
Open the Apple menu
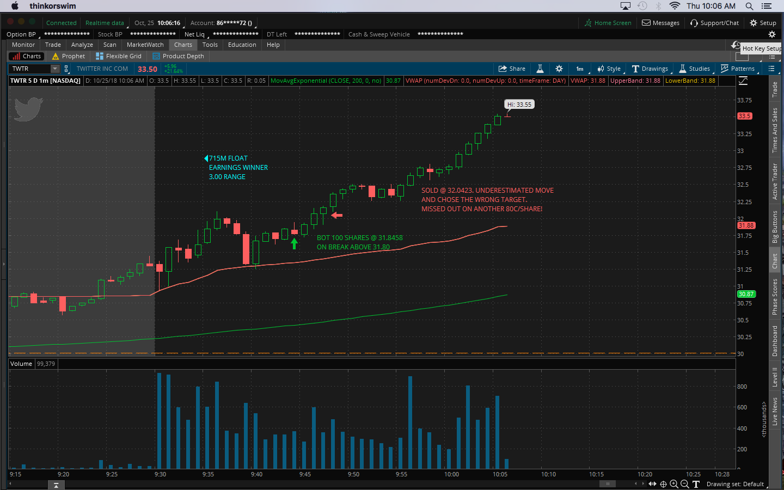click(15, 6)
